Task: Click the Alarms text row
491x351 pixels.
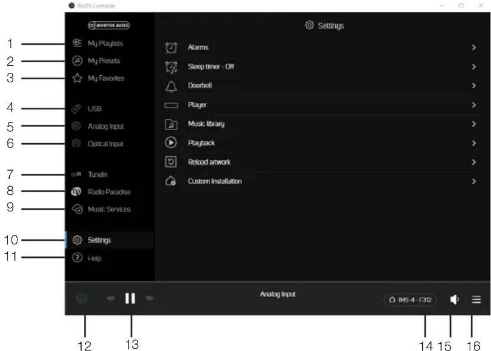Action: tap(198, 47)
